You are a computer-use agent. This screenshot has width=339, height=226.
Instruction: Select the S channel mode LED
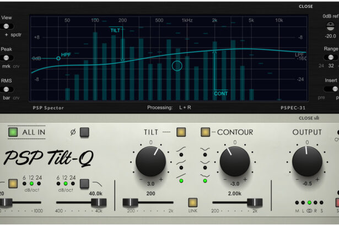[321, 203]
